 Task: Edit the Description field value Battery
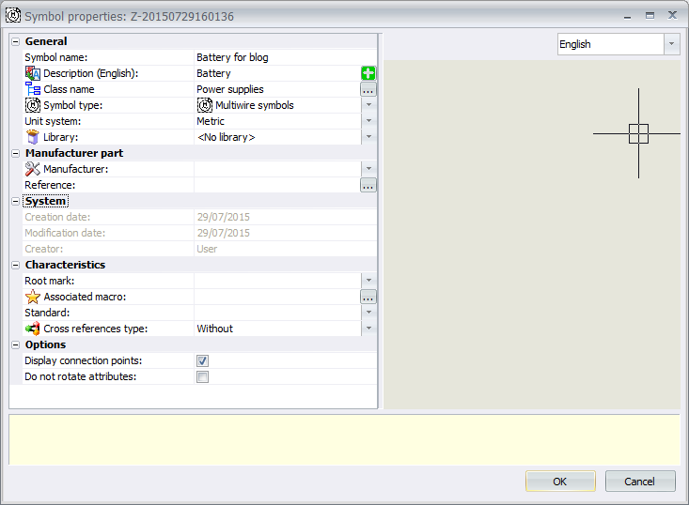point(277,73)
